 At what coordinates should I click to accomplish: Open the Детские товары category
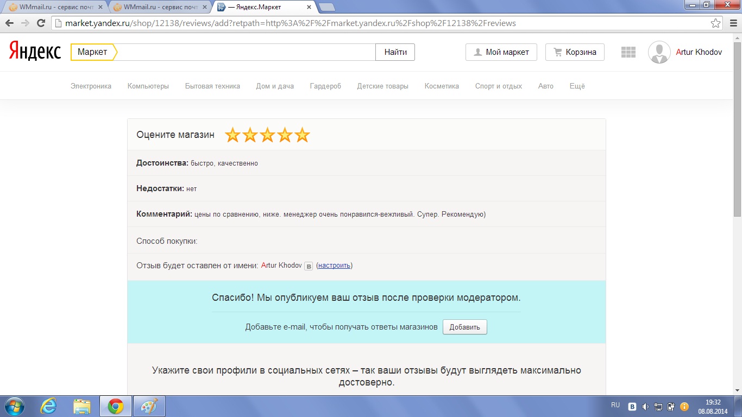pyautogui.click(x=382, y=86)
